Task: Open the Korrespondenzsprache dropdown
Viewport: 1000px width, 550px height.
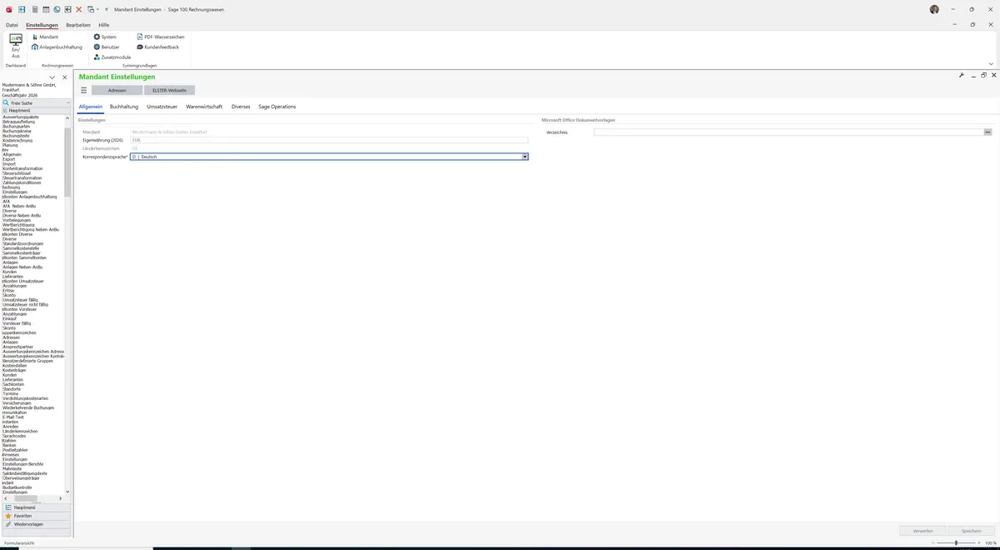Action: click(525, 157)
